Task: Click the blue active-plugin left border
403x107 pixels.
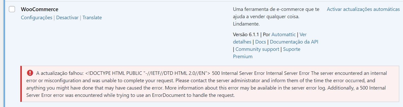Action: [x=4, y=54]
